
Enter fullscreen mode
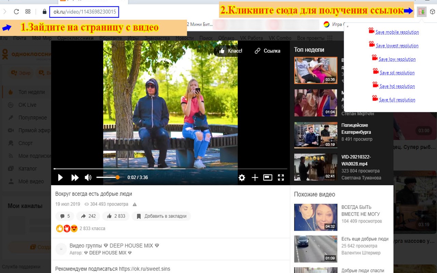[x=281, y=177]
